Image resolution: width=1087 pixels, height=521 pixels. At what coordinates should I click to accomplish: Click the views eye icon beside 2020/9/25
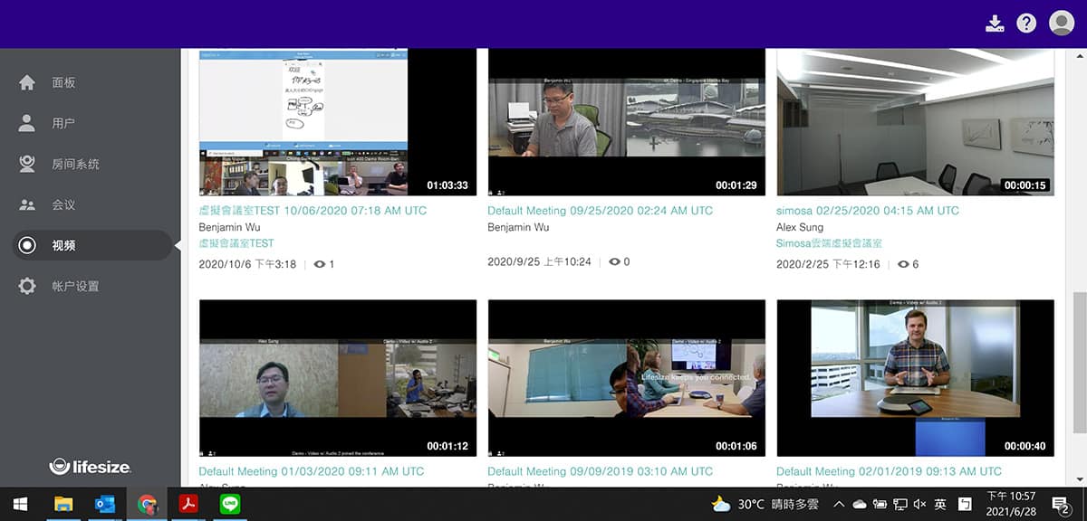tap(615, 261)
